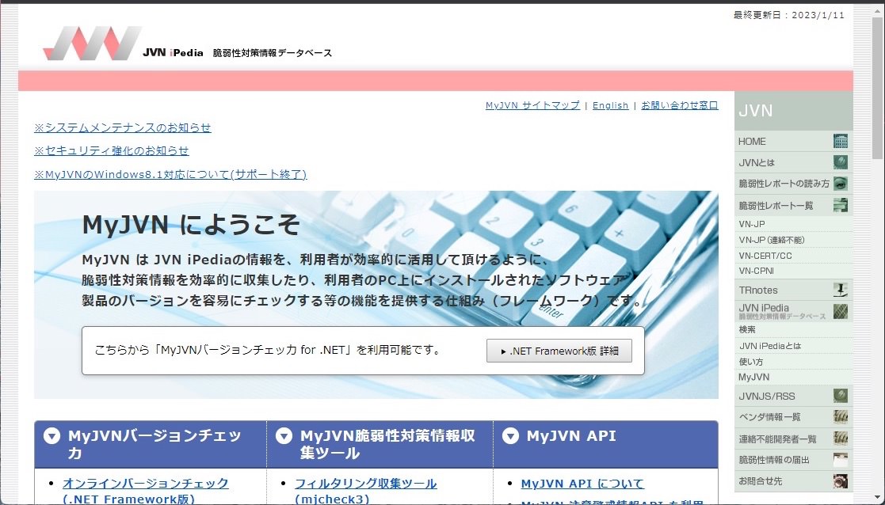885x505 pixels.
Task: Click the MyJVN にようこそ heading
Action: point(191,224)
